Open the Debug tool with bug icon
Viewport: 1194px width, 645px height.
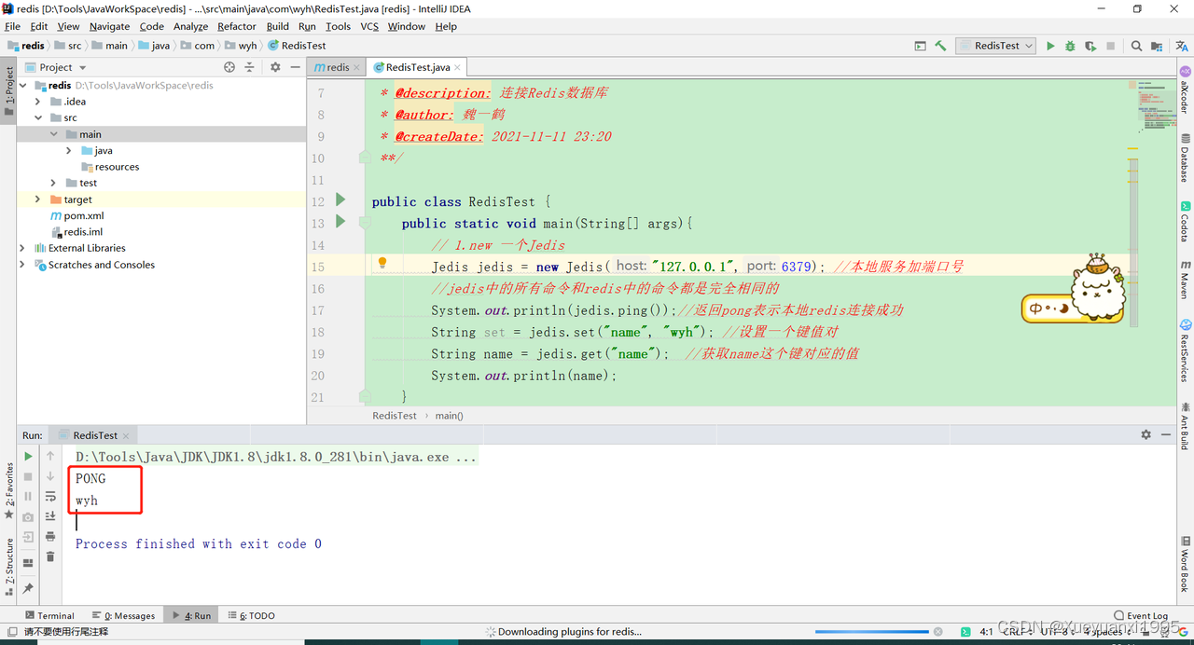pos(1070,44)
